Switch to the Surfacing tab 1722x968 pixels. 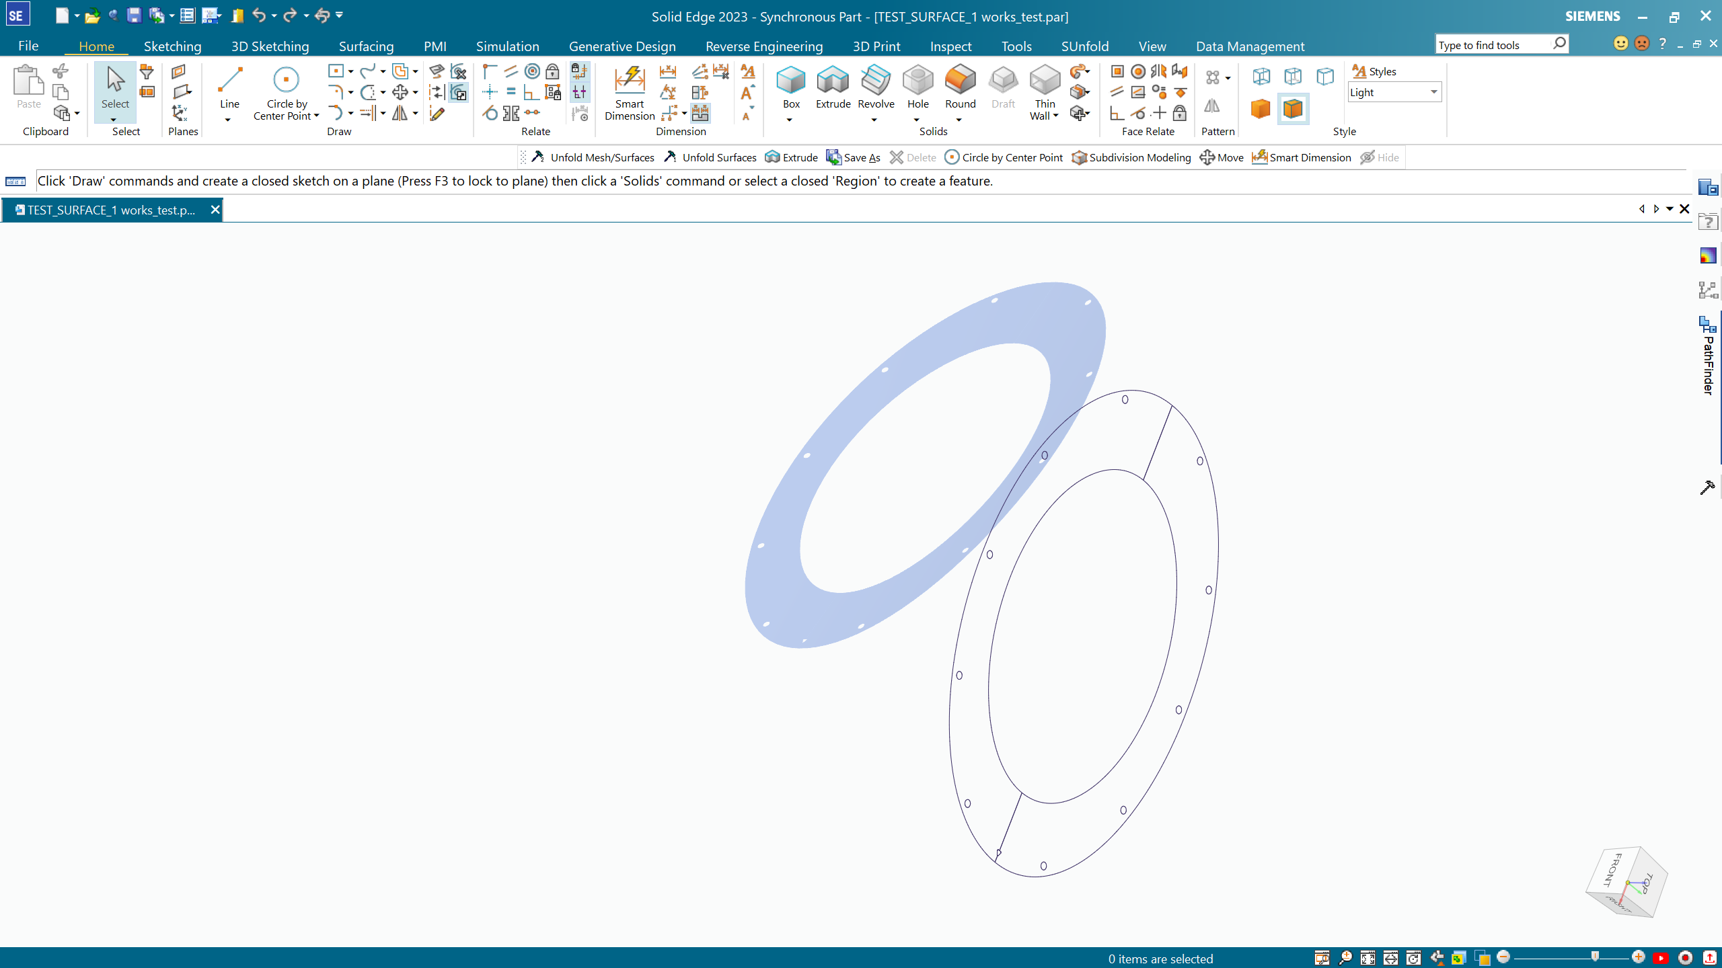(x=366, y=46)
